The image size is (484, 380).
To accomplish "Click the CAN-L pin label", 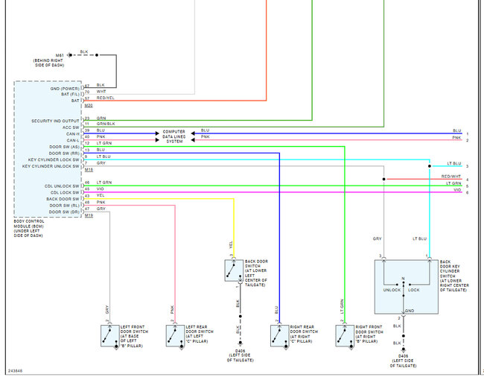I will pyautogui.click(x=73, y=141).
